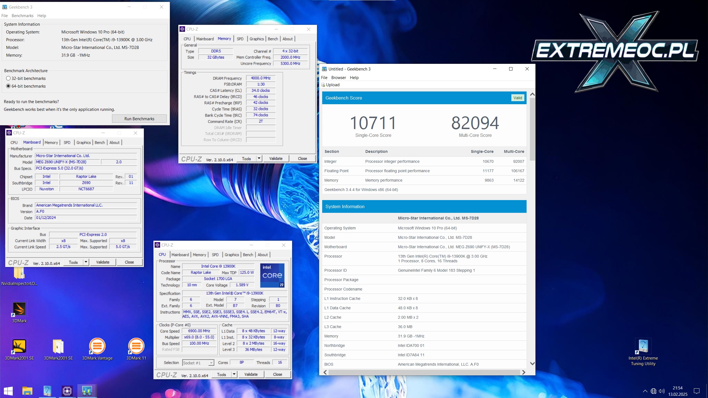
Task: Switch to Graphics tab in Mainboard CPU-Z window
Action: (x=84, y=143)
